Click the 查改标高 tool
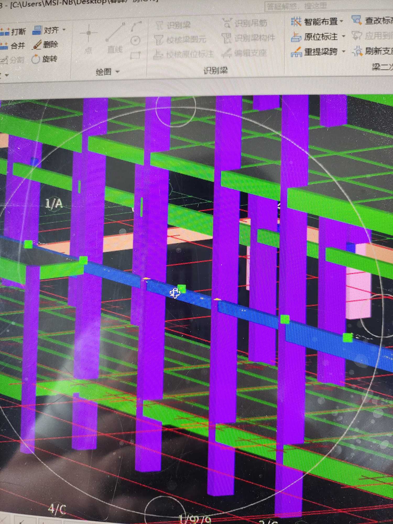The image size is (393, 524). click(x=372, y=20)
